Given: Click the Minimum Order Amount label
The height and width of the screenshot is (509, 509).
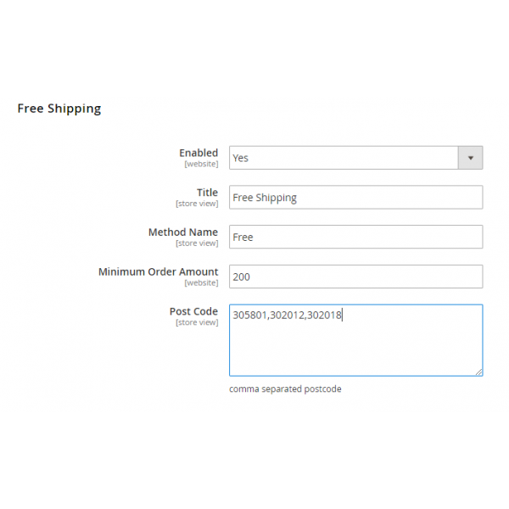Looking at the screenshot, I should 158,272.
